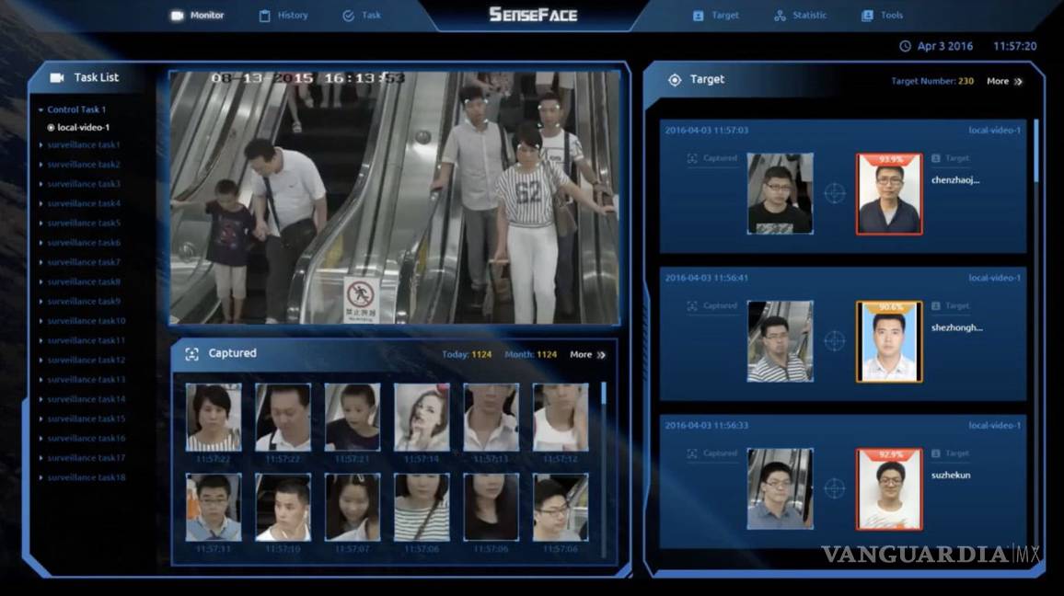
Task: Expand surveillance task18 in the task list
Action: click(40, 477)
